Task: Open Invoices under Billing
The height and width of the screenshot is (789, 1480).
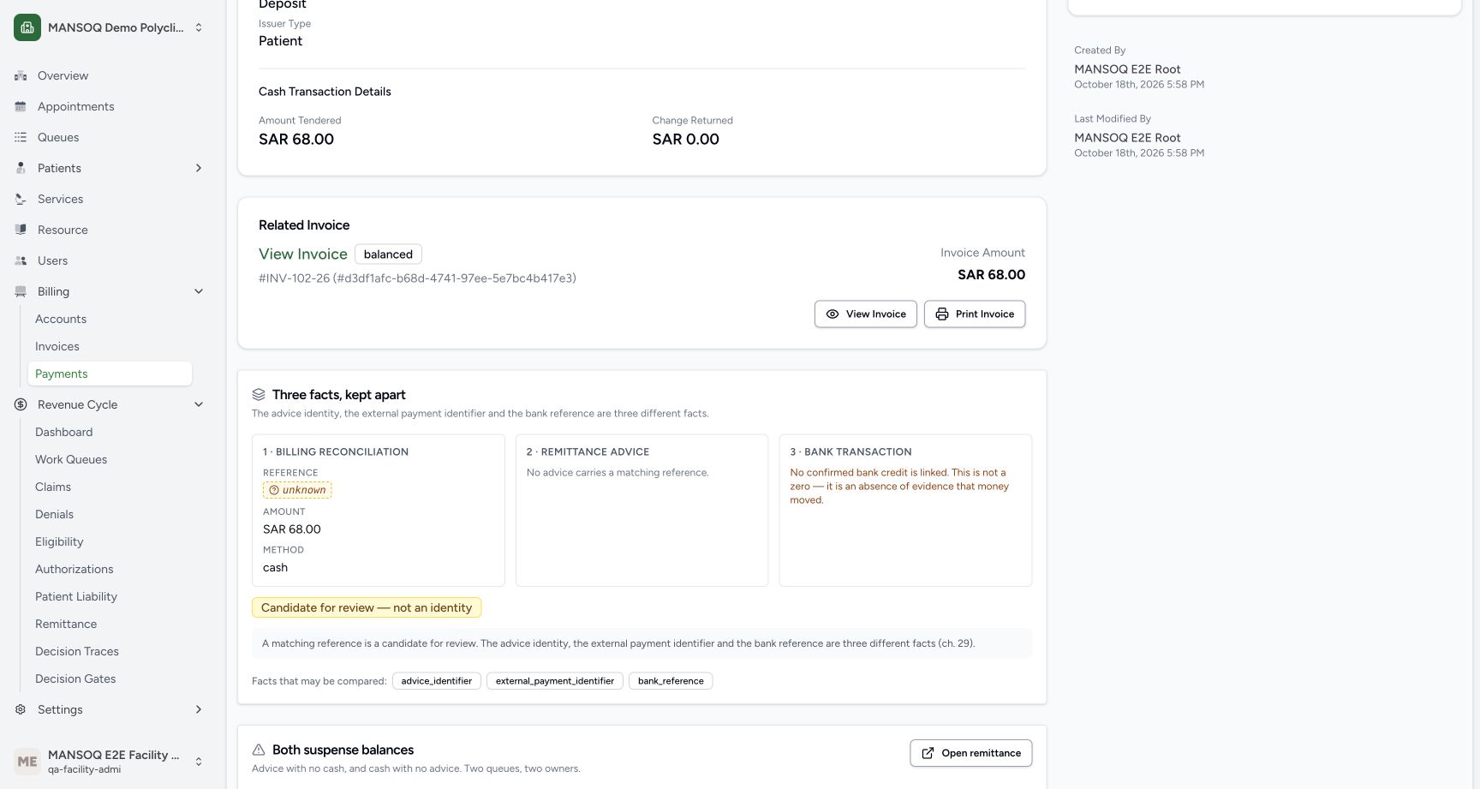Action: 57,346
